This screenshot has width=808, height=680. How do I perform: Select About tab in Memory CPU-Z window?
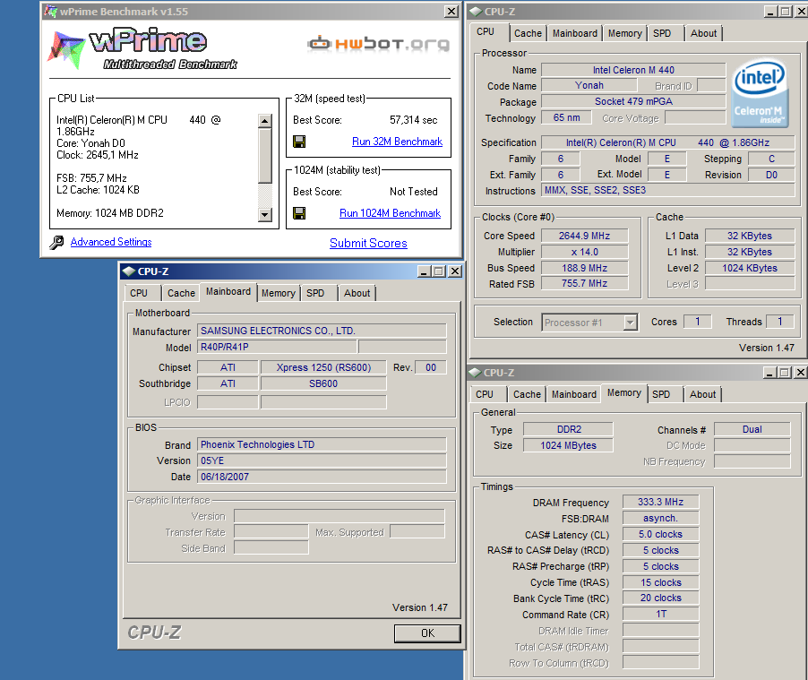coord(702,394)
